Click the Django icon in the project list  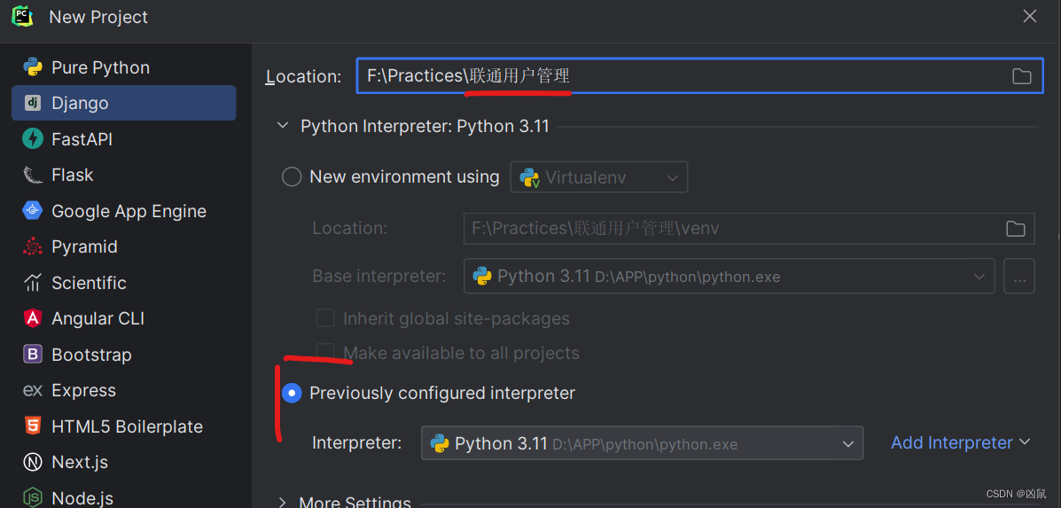33,103
